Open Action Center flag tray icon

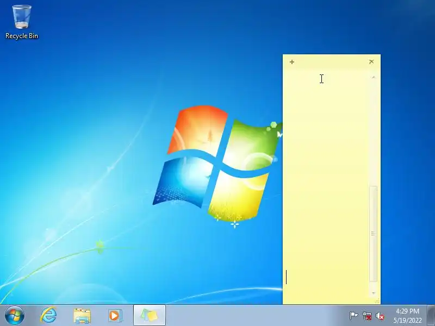[x=353, y=316]
